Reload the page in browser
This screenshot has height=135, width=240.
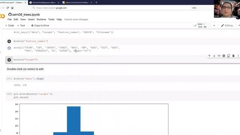pos(7,8)
